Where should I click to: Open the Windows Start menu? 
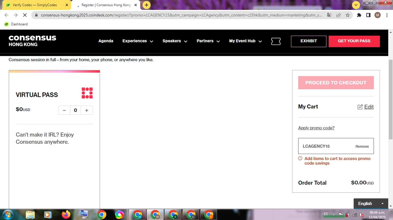[x=8, y=215]
